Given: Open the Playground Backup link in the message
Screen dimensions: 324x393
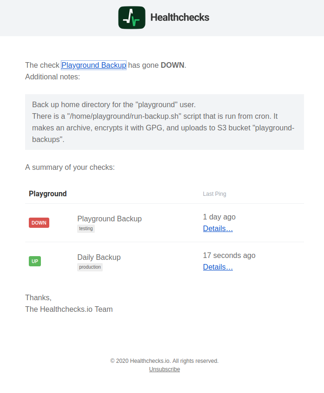Looking at the screenshot, I should pyautogui.click(x=94, y=65).
